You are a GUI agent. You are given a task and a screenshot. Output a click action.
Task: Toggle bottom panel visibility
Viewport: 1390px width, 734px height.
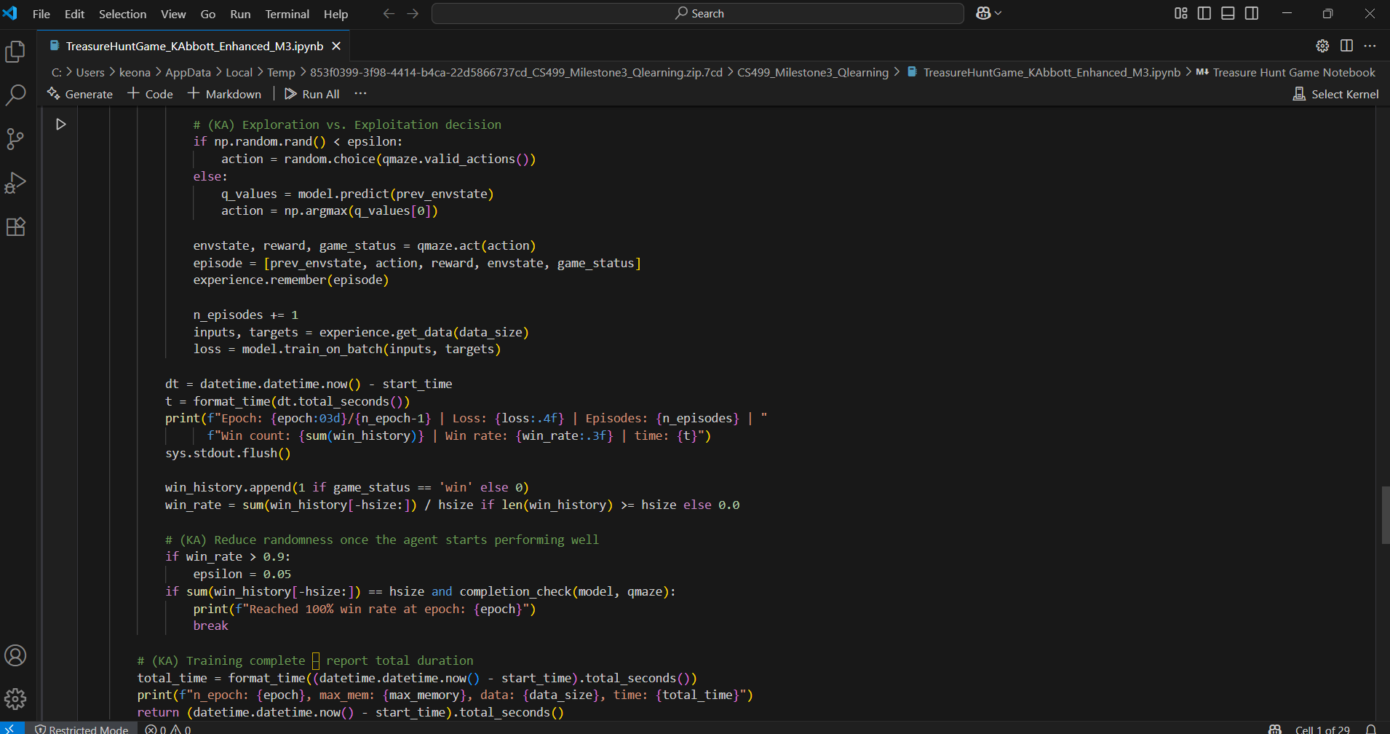[1228, 13]
